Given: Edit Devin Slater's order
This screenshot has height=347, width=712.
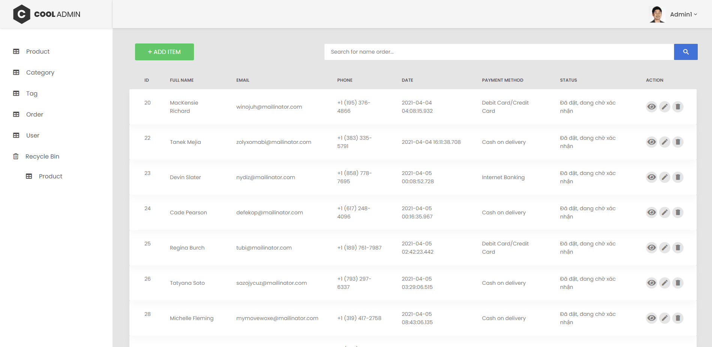Looking at the screenshot, I should click(665, 177).
